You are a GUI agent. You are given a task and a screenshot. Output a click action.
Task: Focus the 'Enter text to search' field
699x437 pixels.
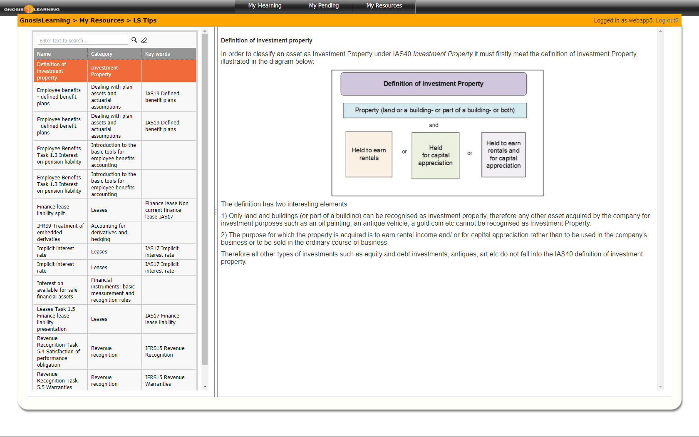83,40
